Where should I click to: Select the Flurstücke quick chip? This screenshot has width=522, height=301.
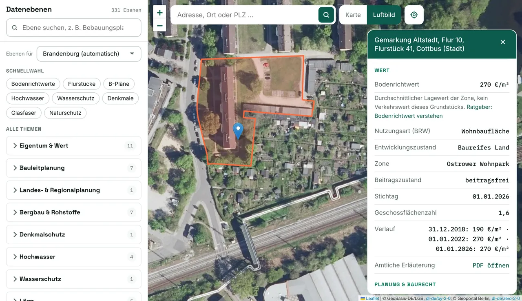coord(82,84)
